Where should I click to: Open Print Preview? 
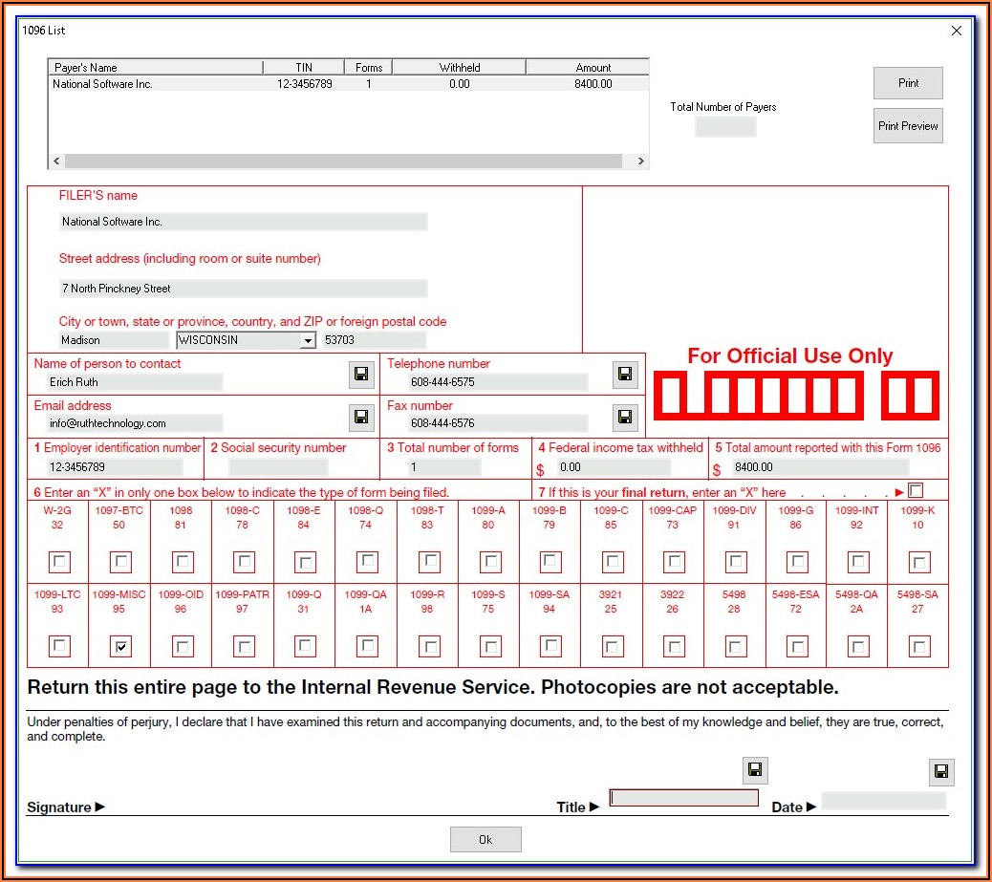click(908, 126)
